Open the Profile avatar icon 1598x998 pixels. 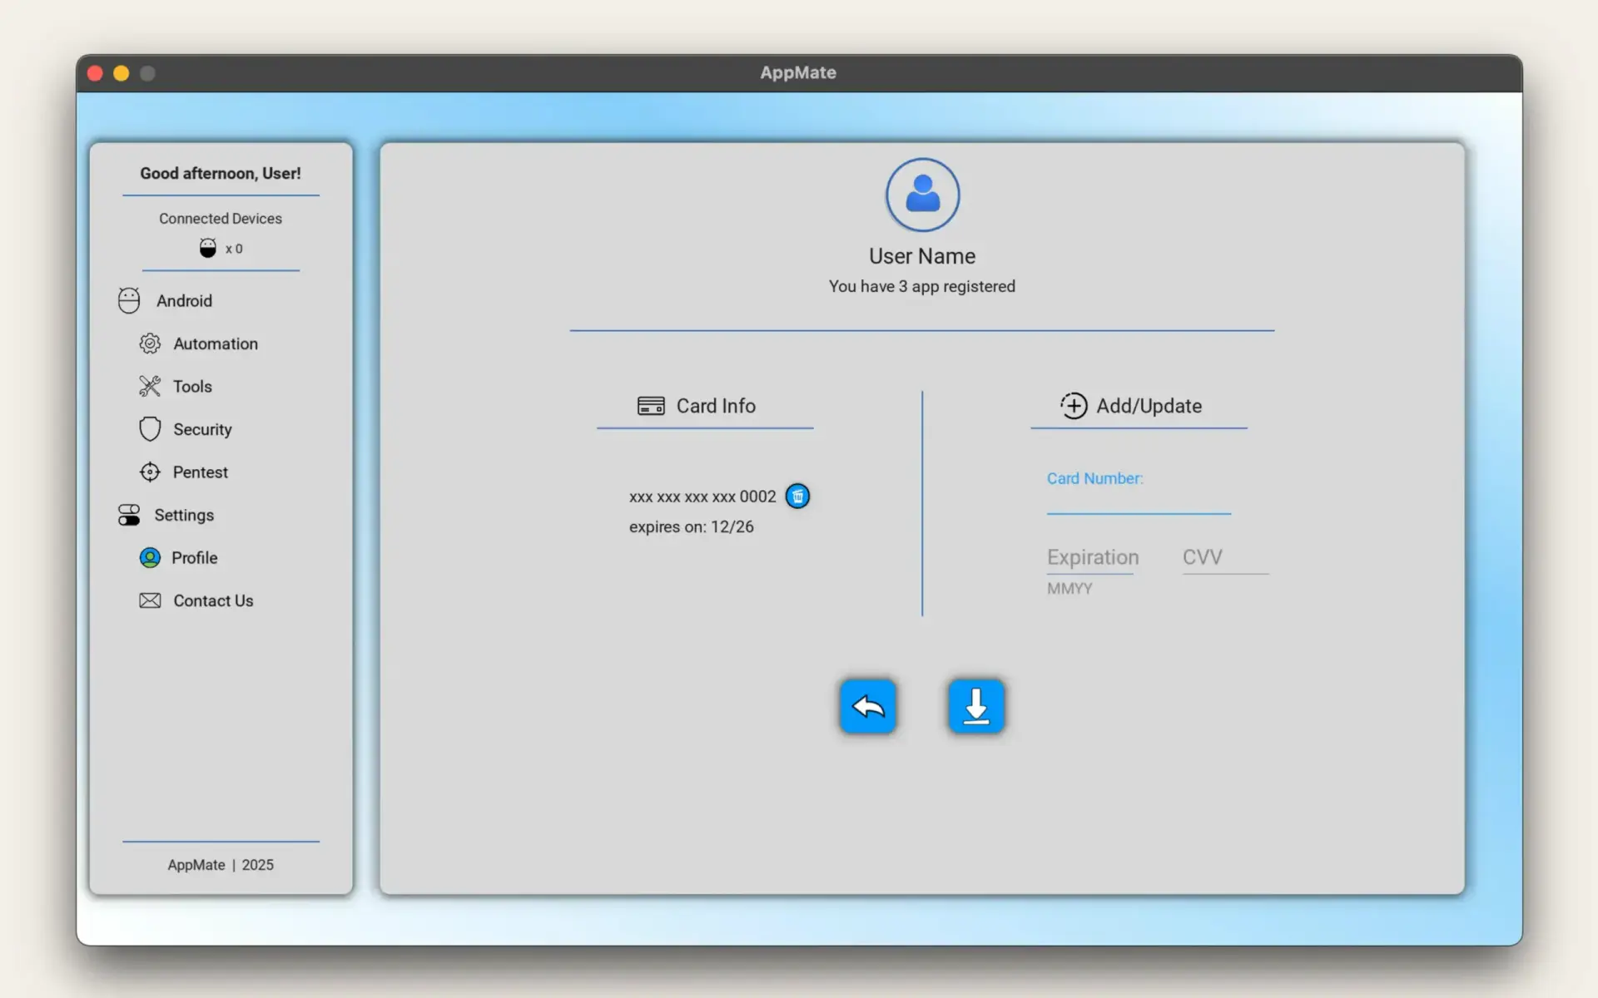(150, 557)
